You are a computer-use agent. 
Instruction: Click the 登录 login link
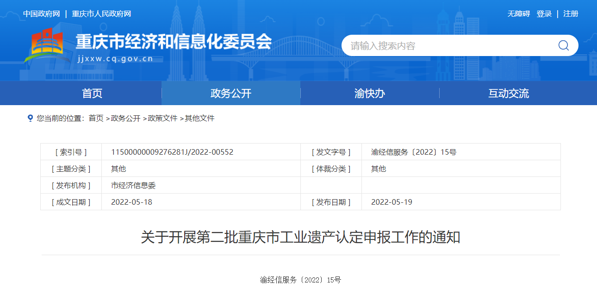tap(544, 14)
